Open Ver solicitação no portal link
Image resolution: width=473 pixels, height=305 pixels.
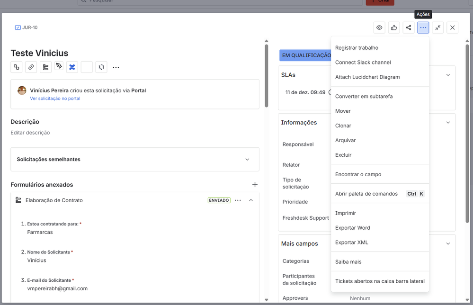55,99
